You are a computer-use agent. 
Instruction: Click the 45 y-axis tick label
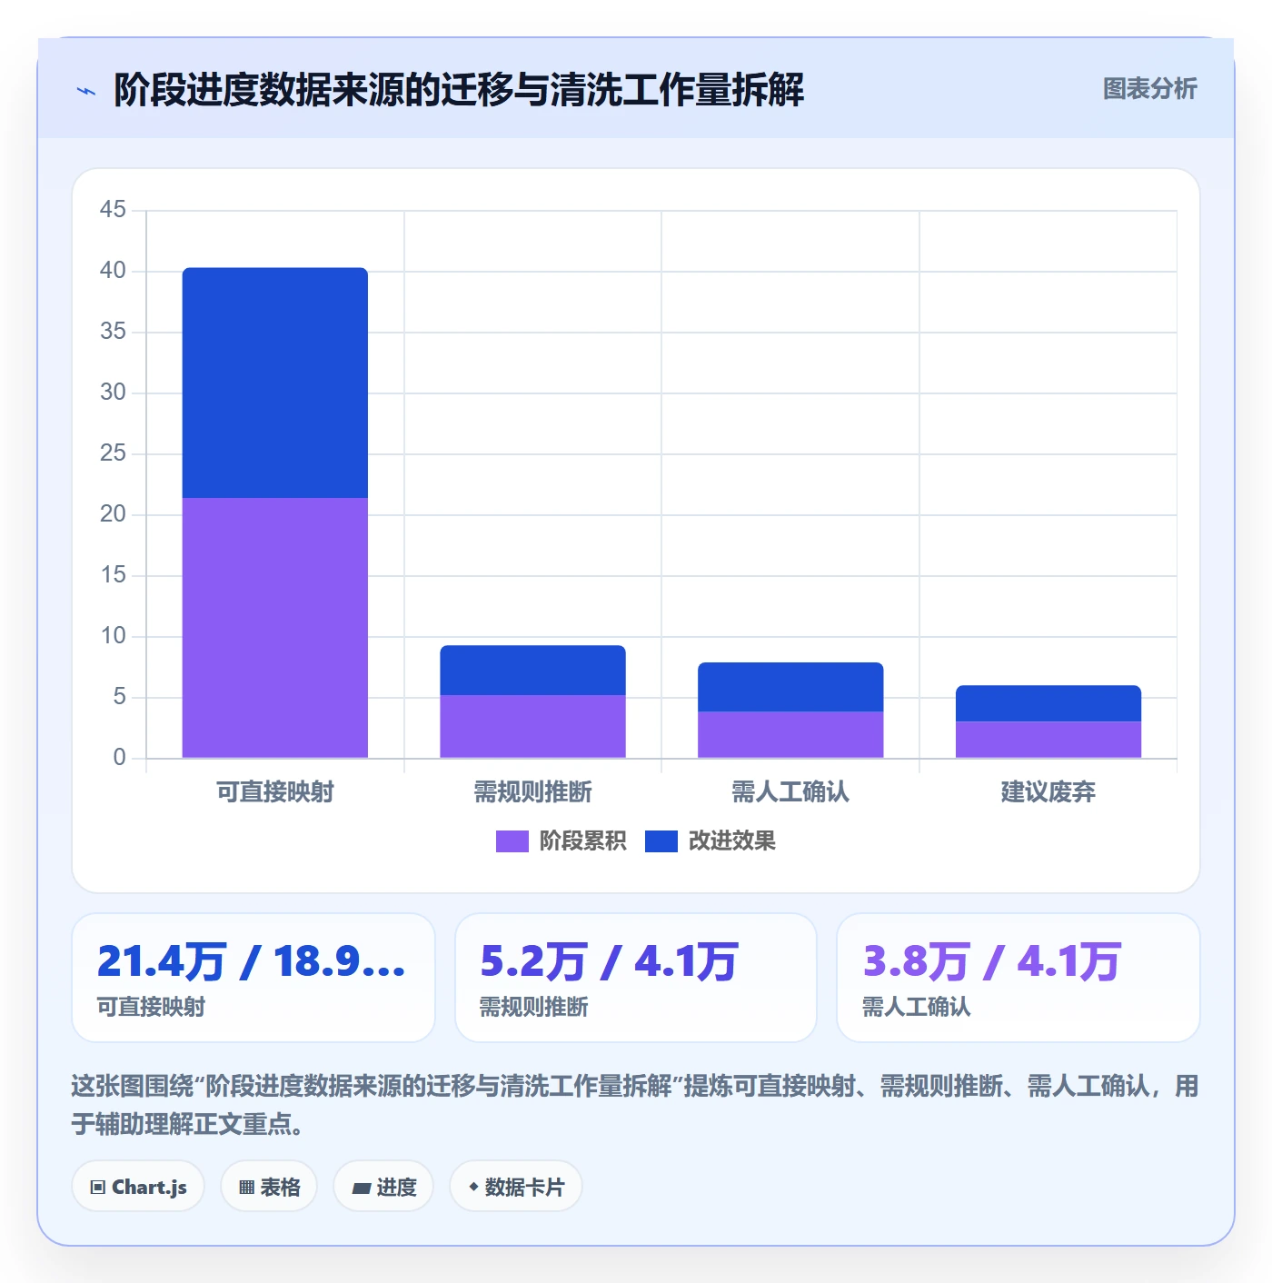tap(113, 210)
